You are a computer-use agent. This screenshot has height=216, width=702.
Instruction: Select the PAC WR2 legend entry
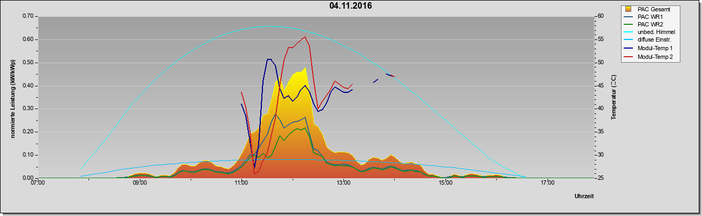pyautogui.click(x=649, y=24)
